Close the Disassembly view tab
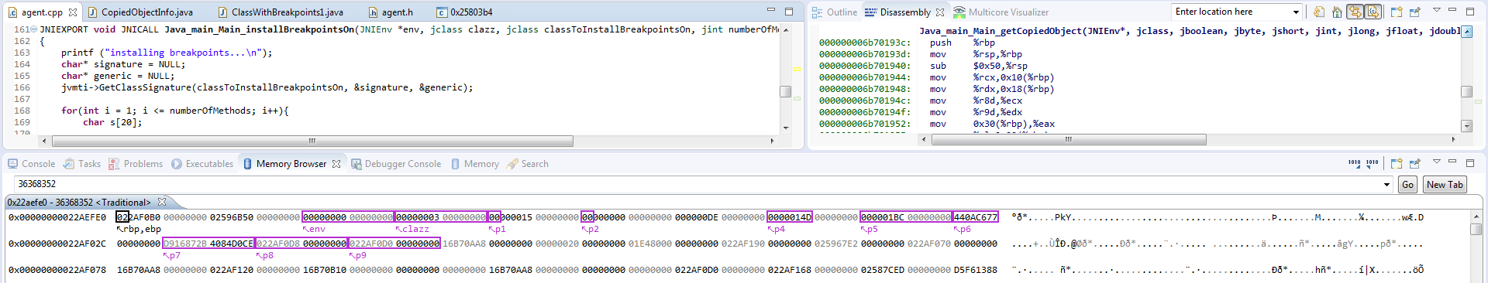Viewport: 1488px width, 283px height. pyautogui.click(x=940, y=12)
